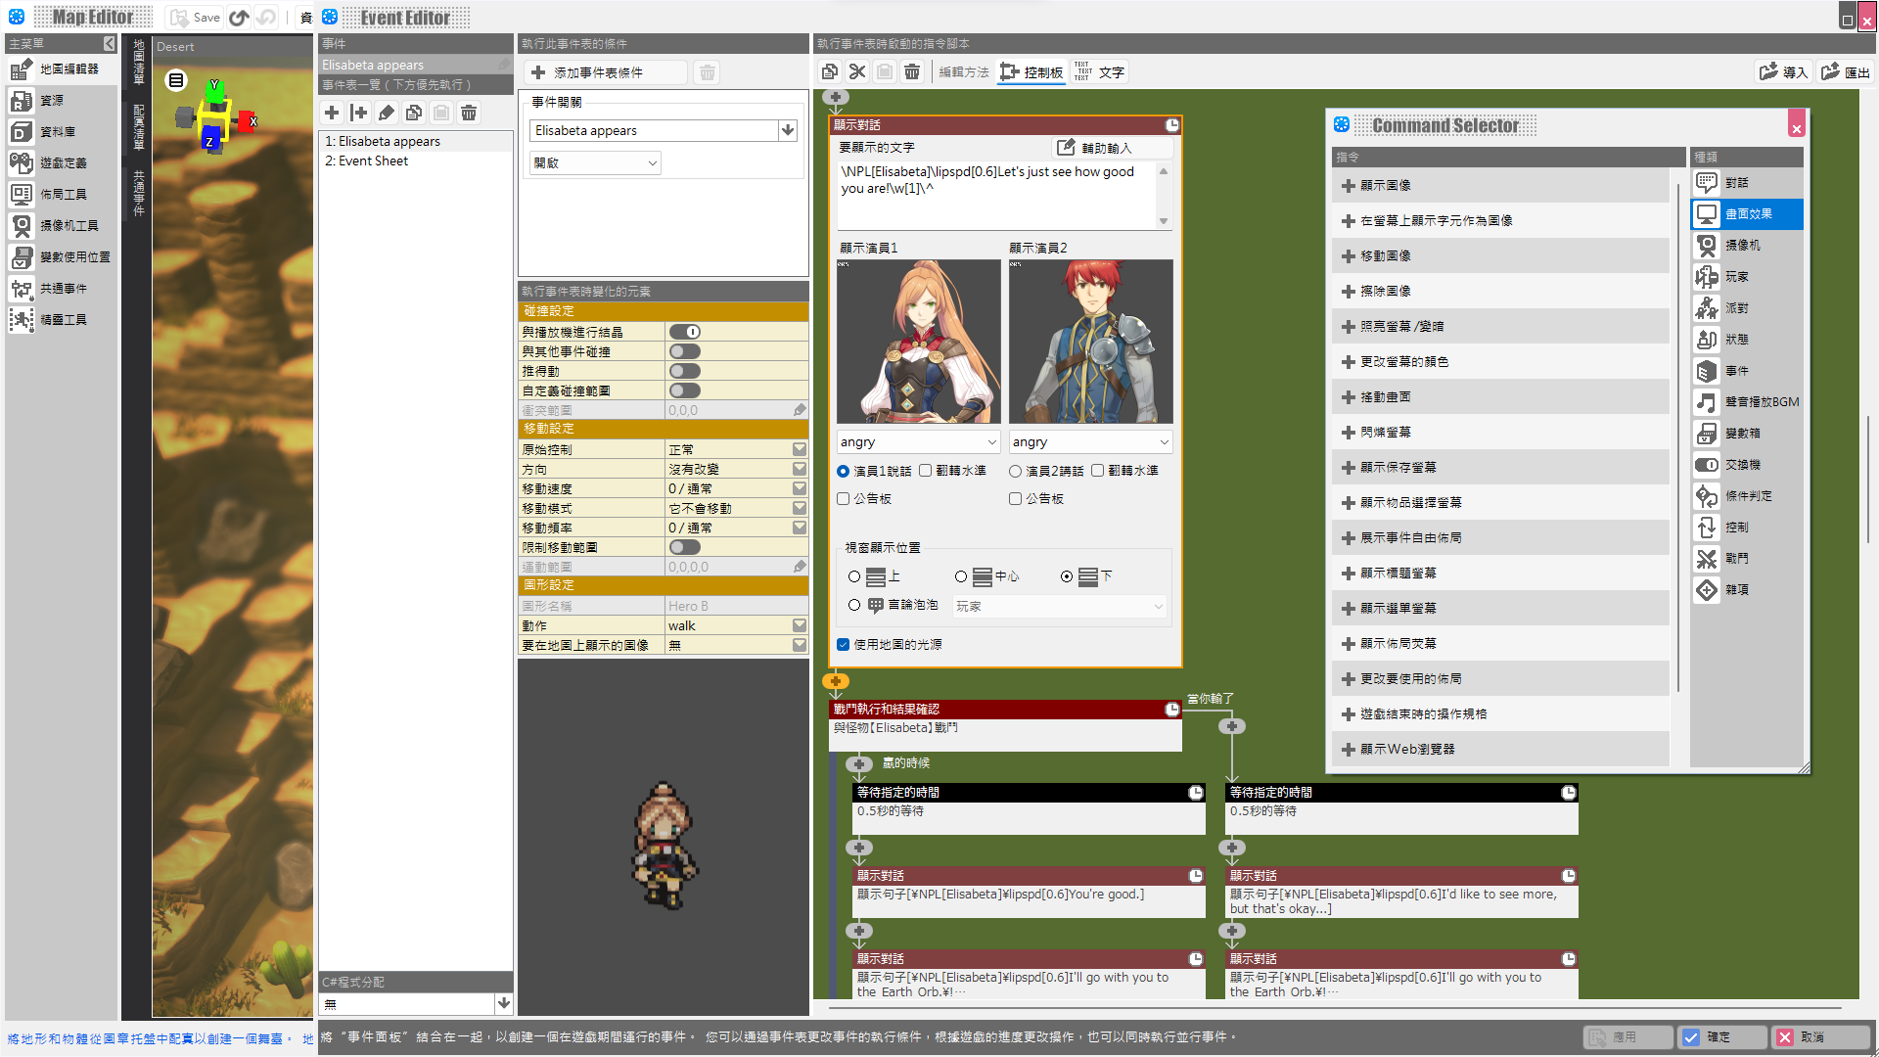Click the 添加事件表條件 button
The height and width of the screenshot is (1057, 1879).
605,71
